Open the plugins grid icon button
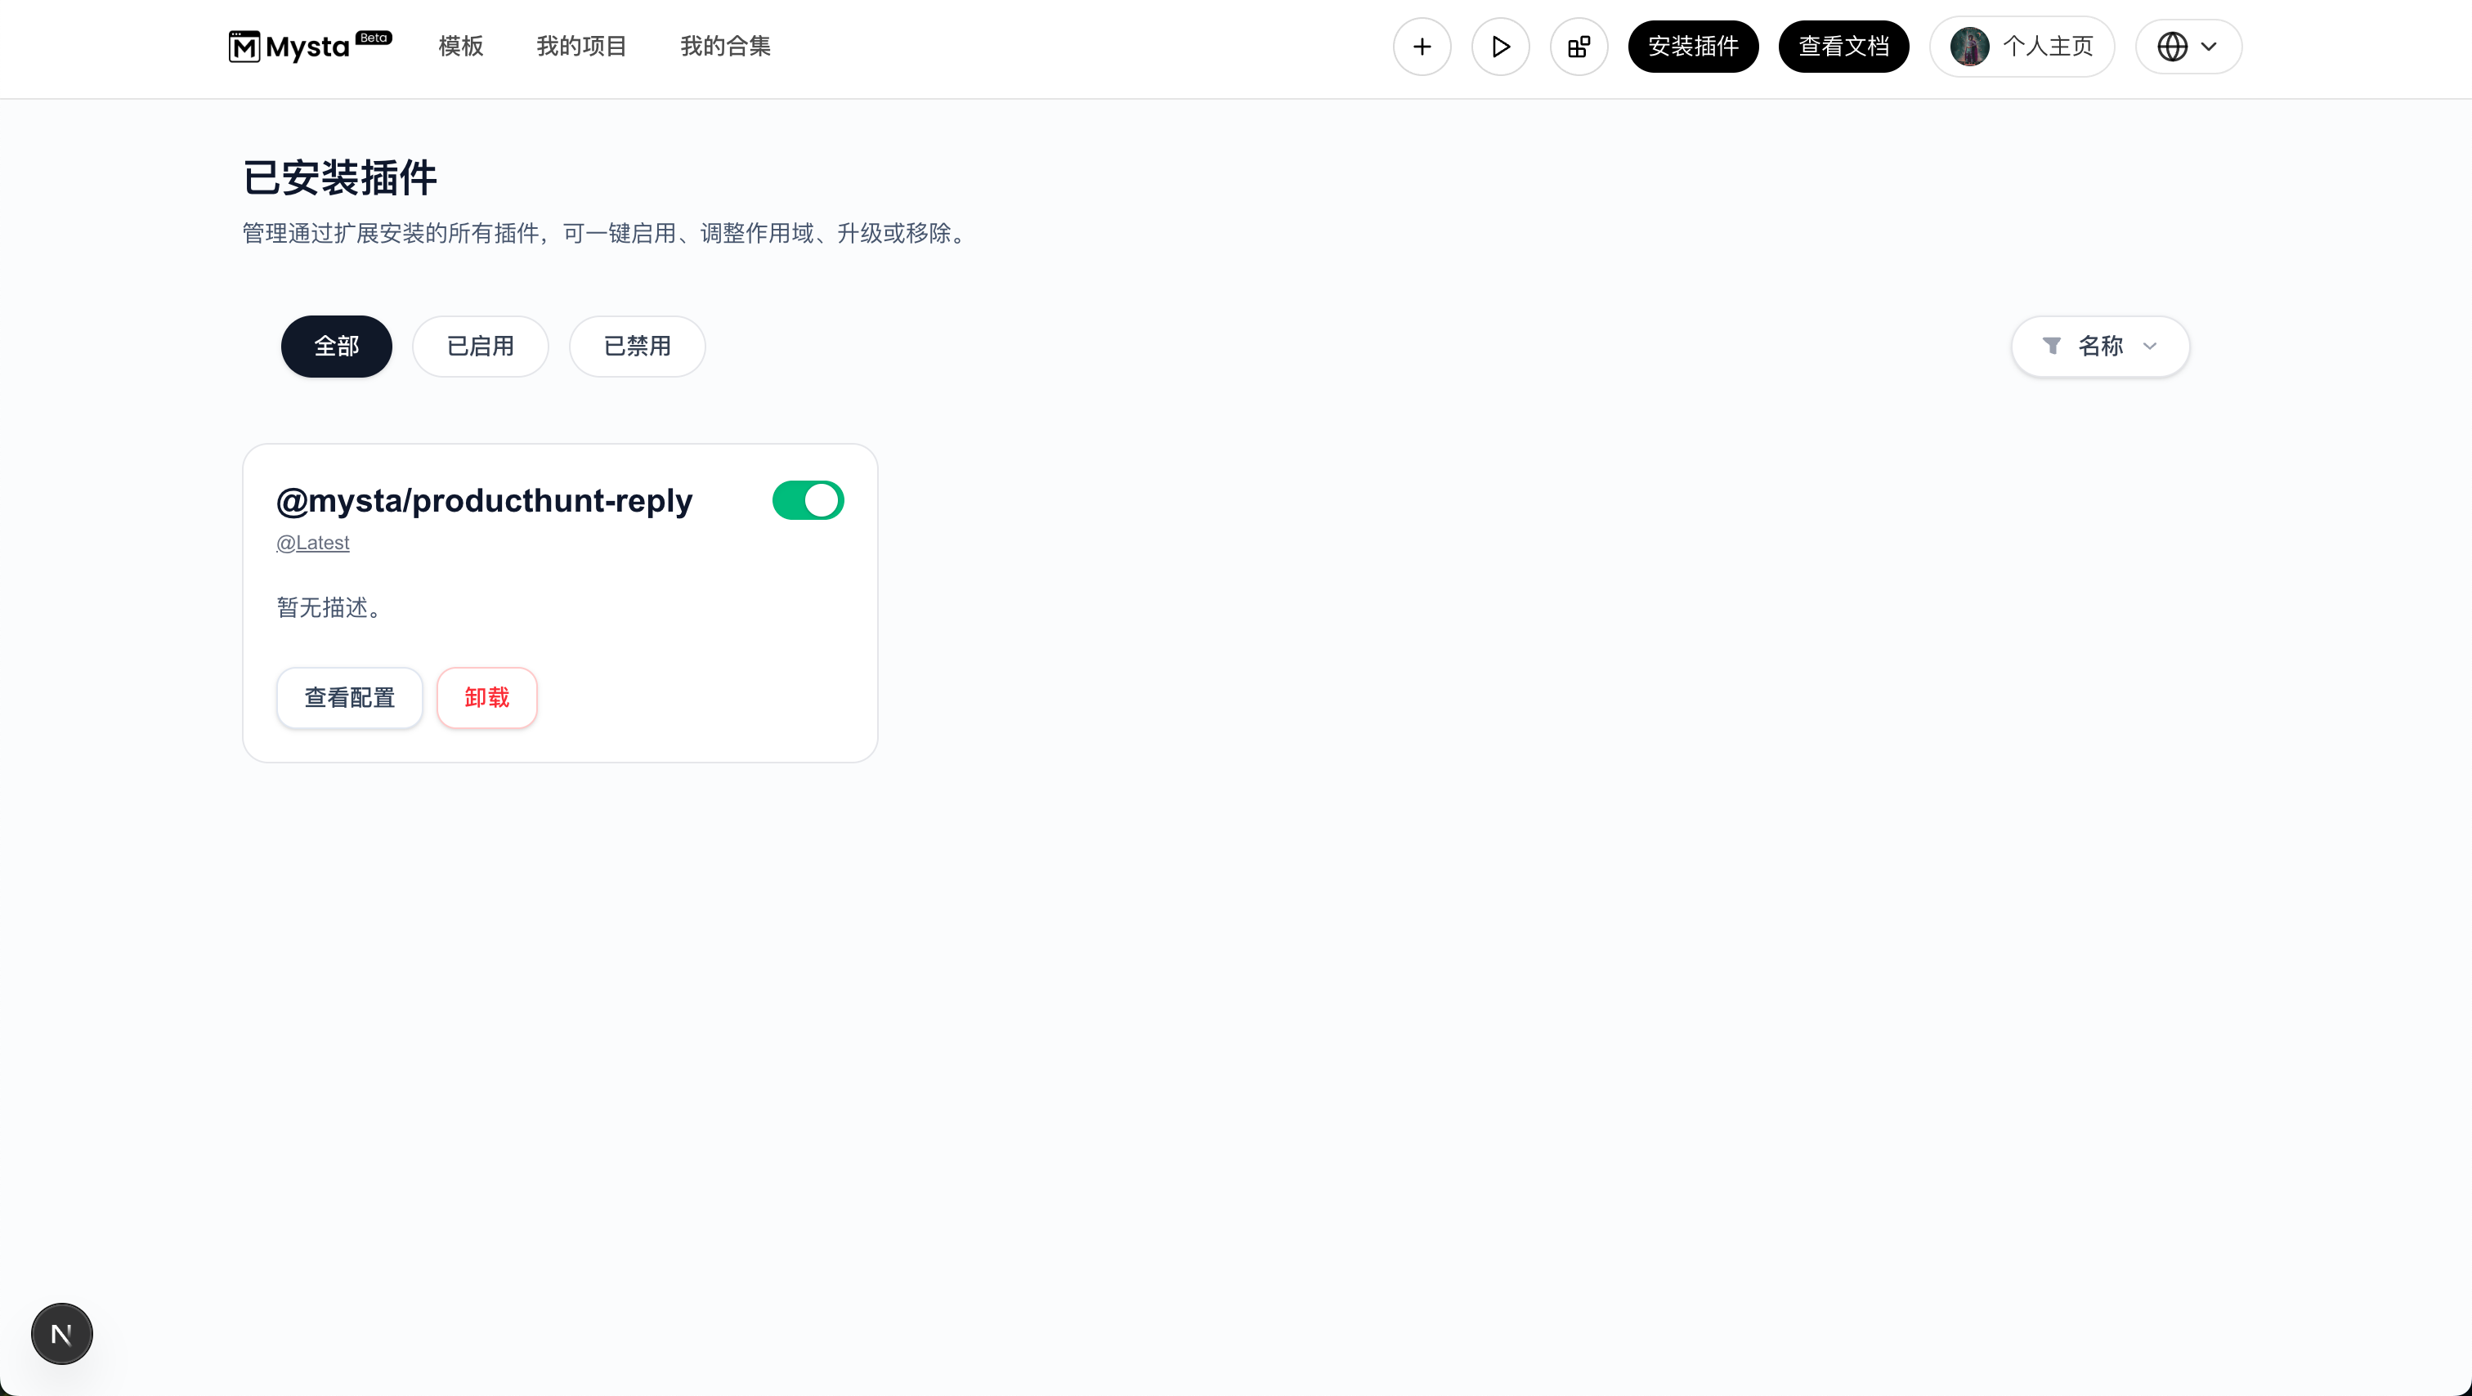Viewport: 2472px width, 1396px height. tap(1579, 46)
